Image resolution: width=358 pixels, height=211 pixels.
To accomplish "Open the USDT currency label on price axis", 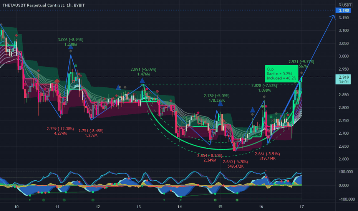I will pos(346,5).
